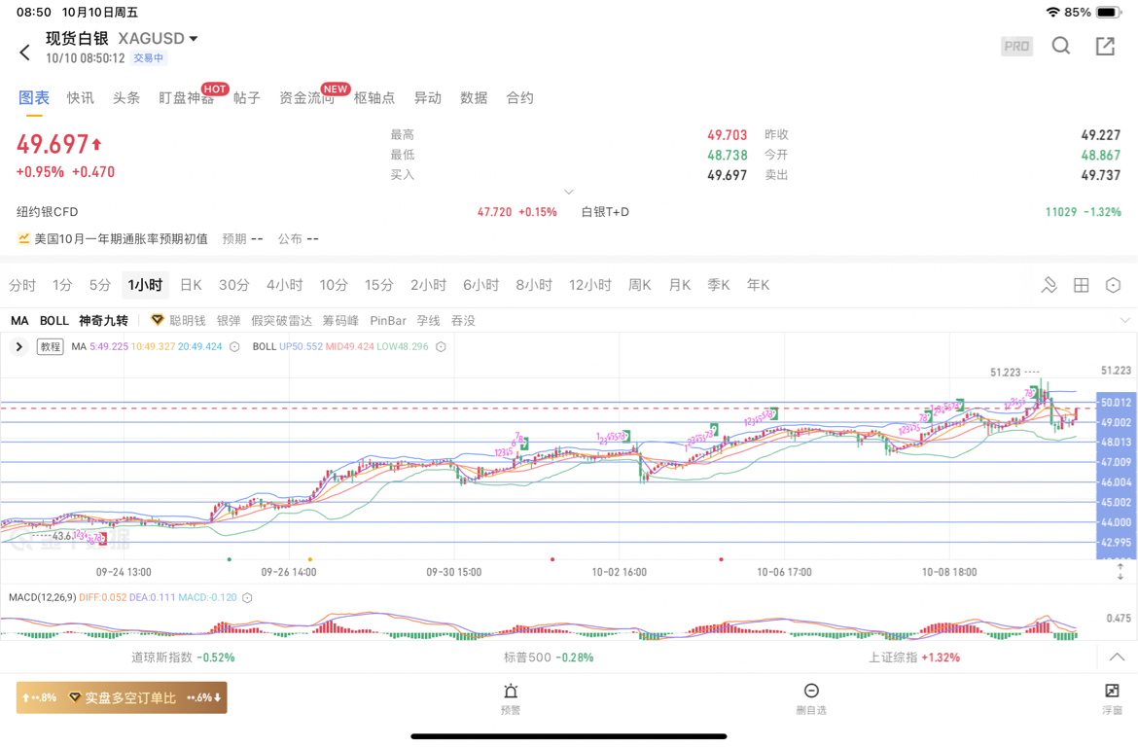The image size is (1138, 747).
Task: Open search with the magnifier icon
Action: tap(1061, 46)
